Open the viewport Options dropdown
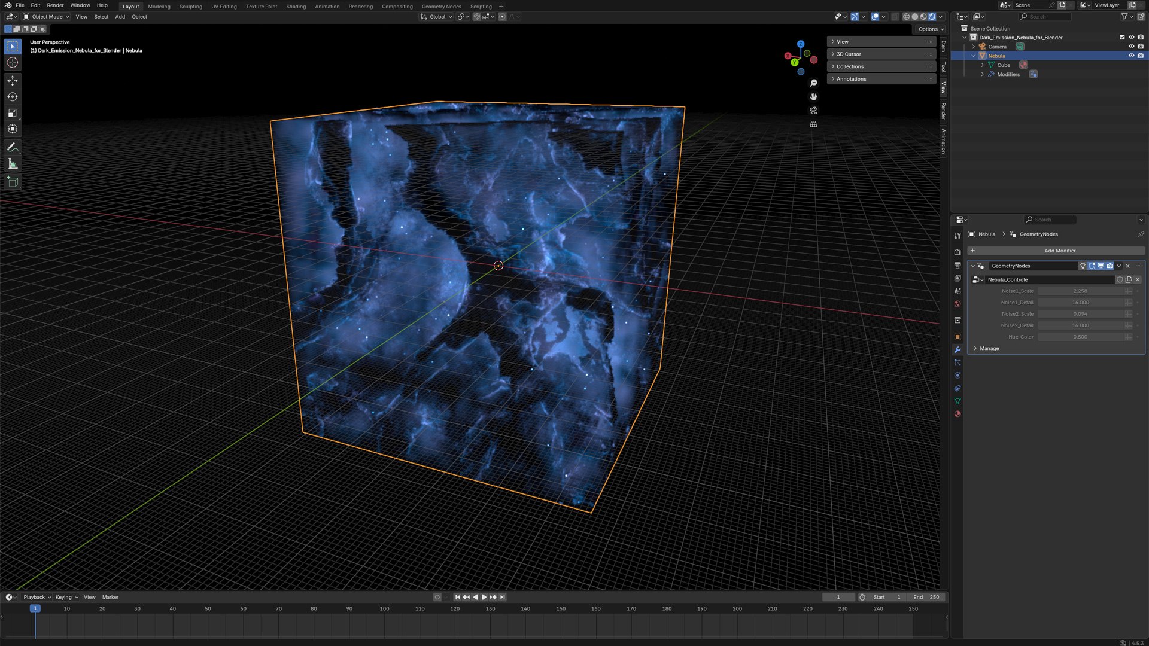Screen dimensions: 1149x646 [x=930, y=29]
